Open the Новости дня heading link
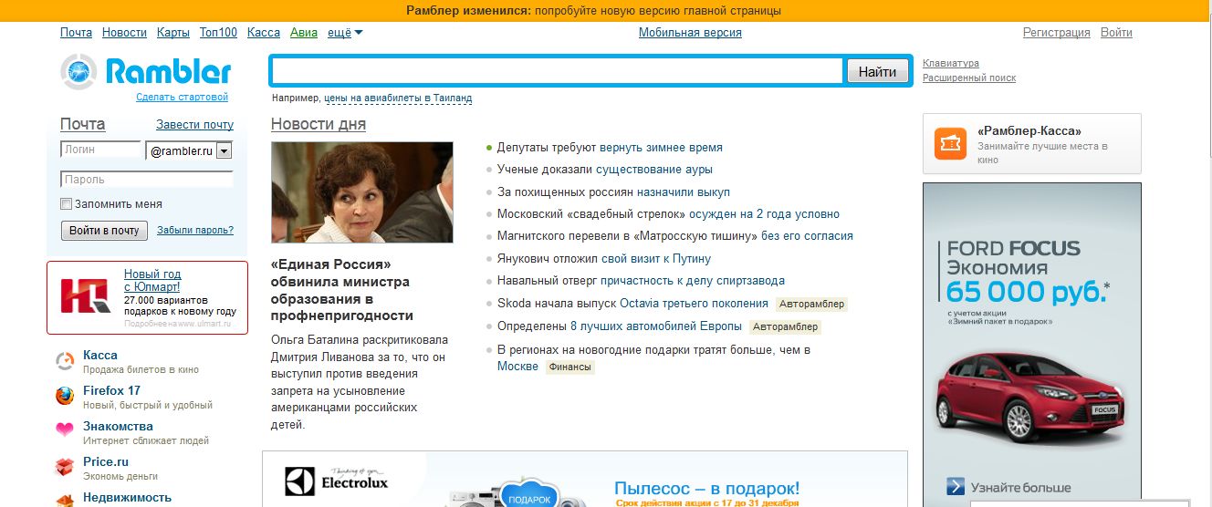Screen dimensions: 1212x507 [x=319, y=125]
